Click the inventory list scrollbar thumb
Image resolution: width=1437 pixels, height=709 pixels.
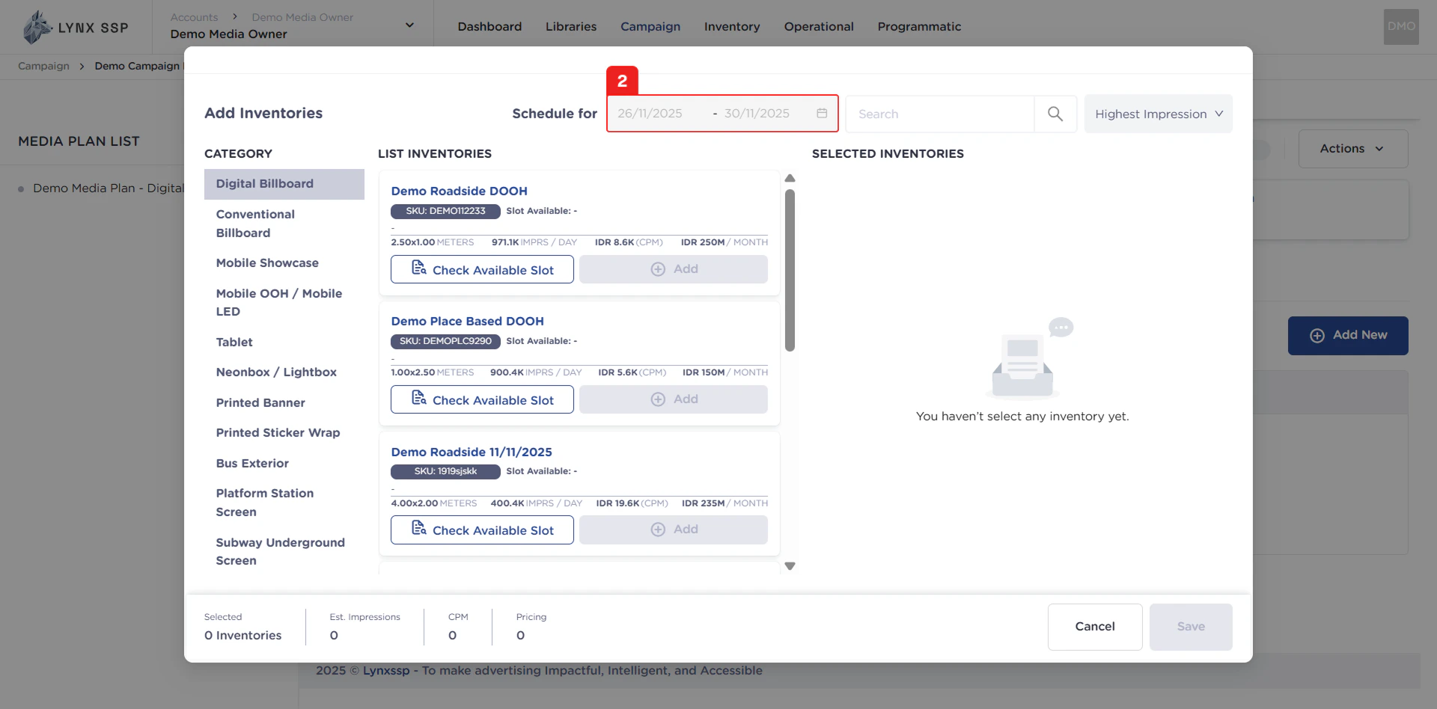[x=790, y=270]
